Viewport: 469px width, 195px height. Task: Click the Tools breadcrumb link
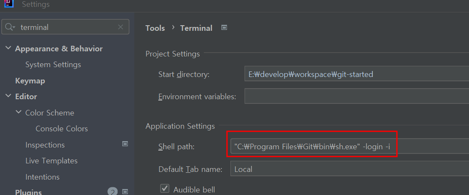pos(155,28)
